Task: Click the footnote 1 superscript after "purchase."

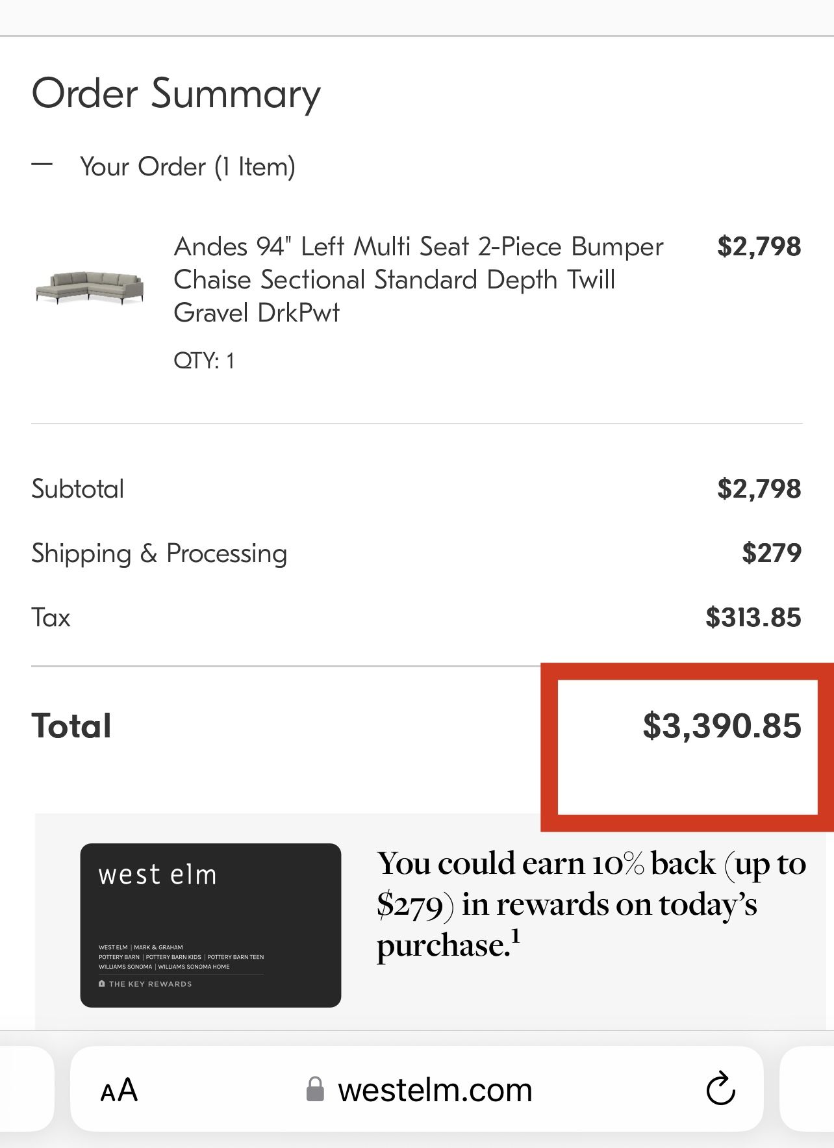Action: point(516,936)
